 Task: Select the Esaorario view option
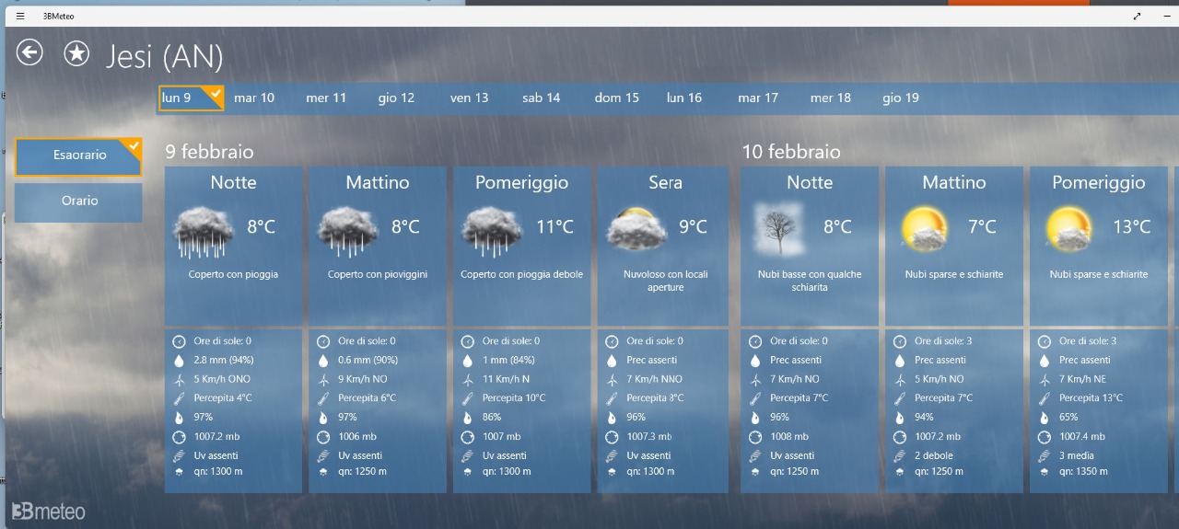coord(79,155)
